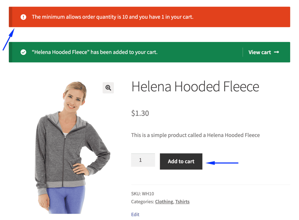Open View cart from the success banner

(260, 52)
